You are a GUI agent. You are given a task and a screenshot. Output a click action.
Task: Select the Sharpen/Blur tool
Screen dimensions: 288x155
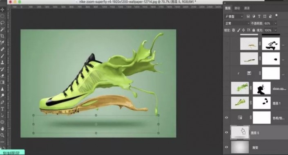click(2, 89)
